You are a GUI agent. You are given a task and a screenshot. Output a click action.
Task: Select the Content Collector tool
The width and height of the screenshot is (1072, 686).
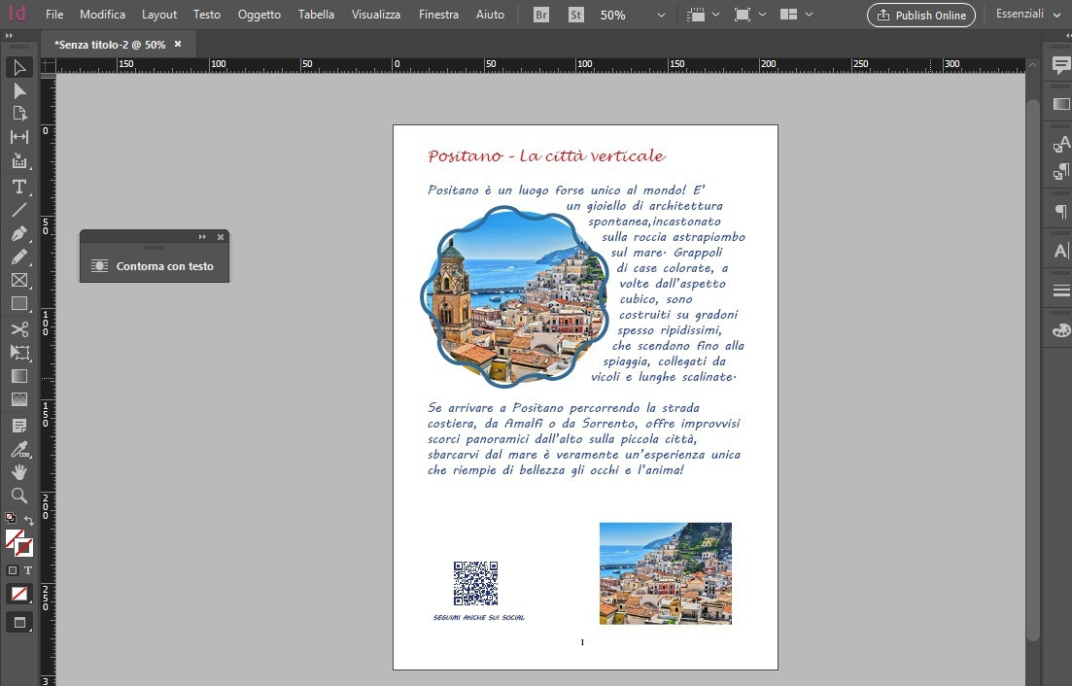[19, 160]
